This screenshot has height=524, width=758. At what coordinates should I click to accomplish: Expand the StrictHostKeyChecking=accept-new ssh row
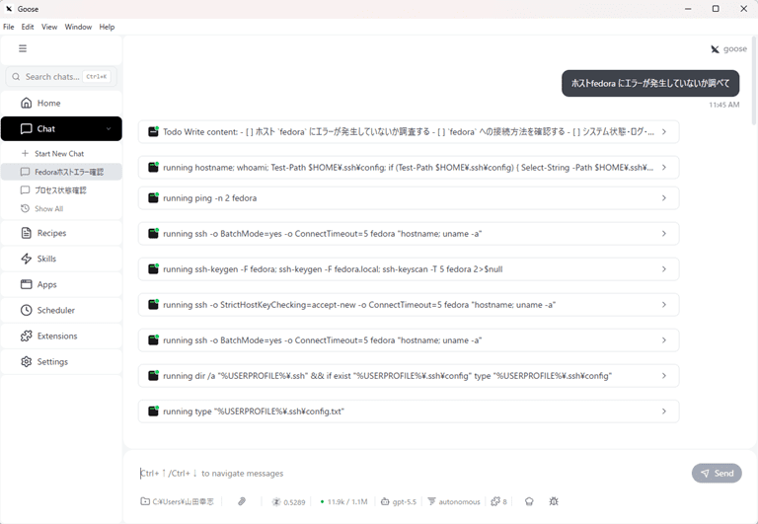coord(409,305)
